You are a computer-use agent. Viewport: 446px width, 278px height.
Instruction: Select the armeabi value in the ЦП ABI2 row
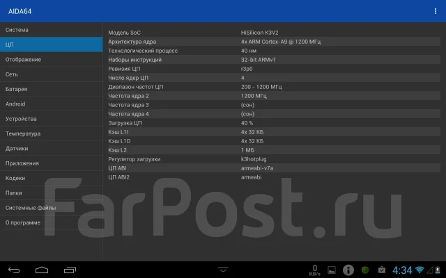coord(251,177)
